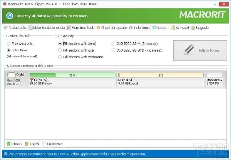Click the Disk1 label
Screen dimensions: 231x160
(x=20, y=75)
